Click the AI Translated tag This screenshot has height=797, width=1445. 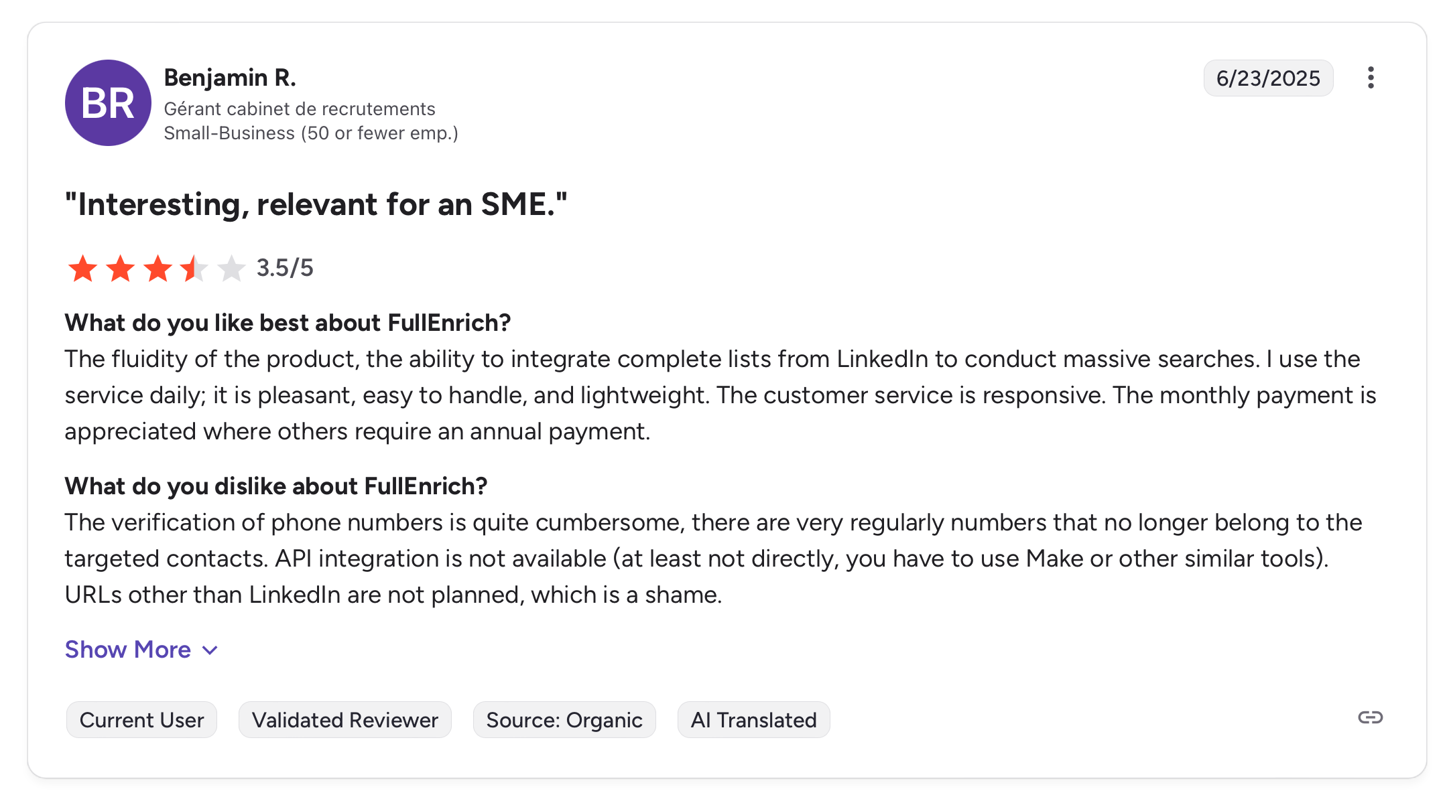pyautogui.click(x=753, y=720)
